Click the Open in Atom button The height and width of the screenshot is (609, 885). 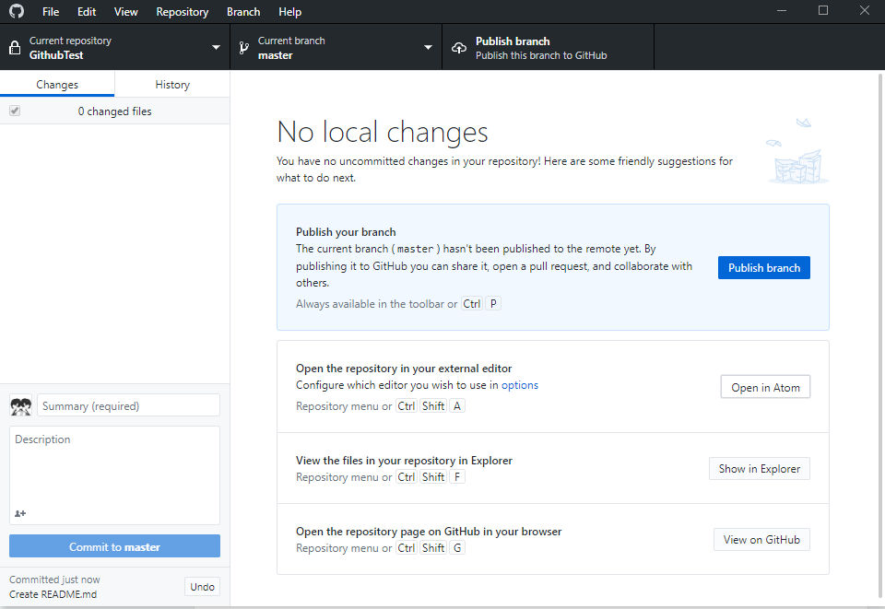(765, 388)
